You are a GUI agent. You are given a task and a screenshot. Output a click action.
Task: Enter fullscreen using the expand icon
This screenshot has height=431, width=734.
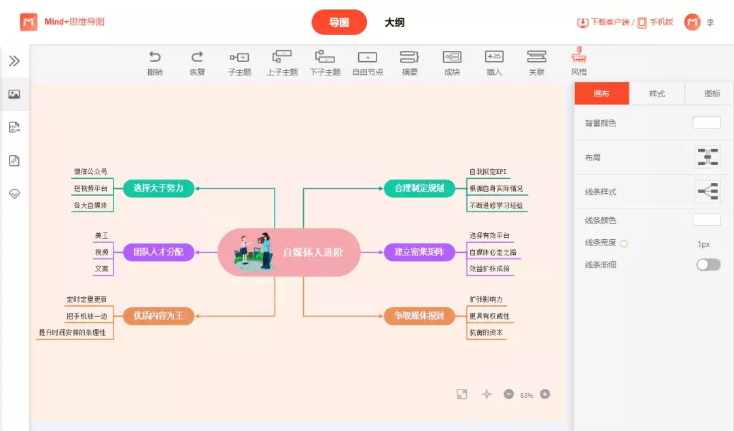click(x=462, y=394)
